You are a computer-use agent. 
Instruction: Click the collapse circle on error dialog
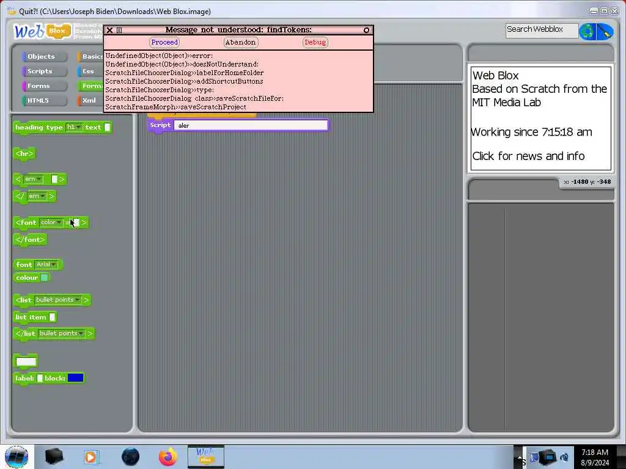[366, 30]
